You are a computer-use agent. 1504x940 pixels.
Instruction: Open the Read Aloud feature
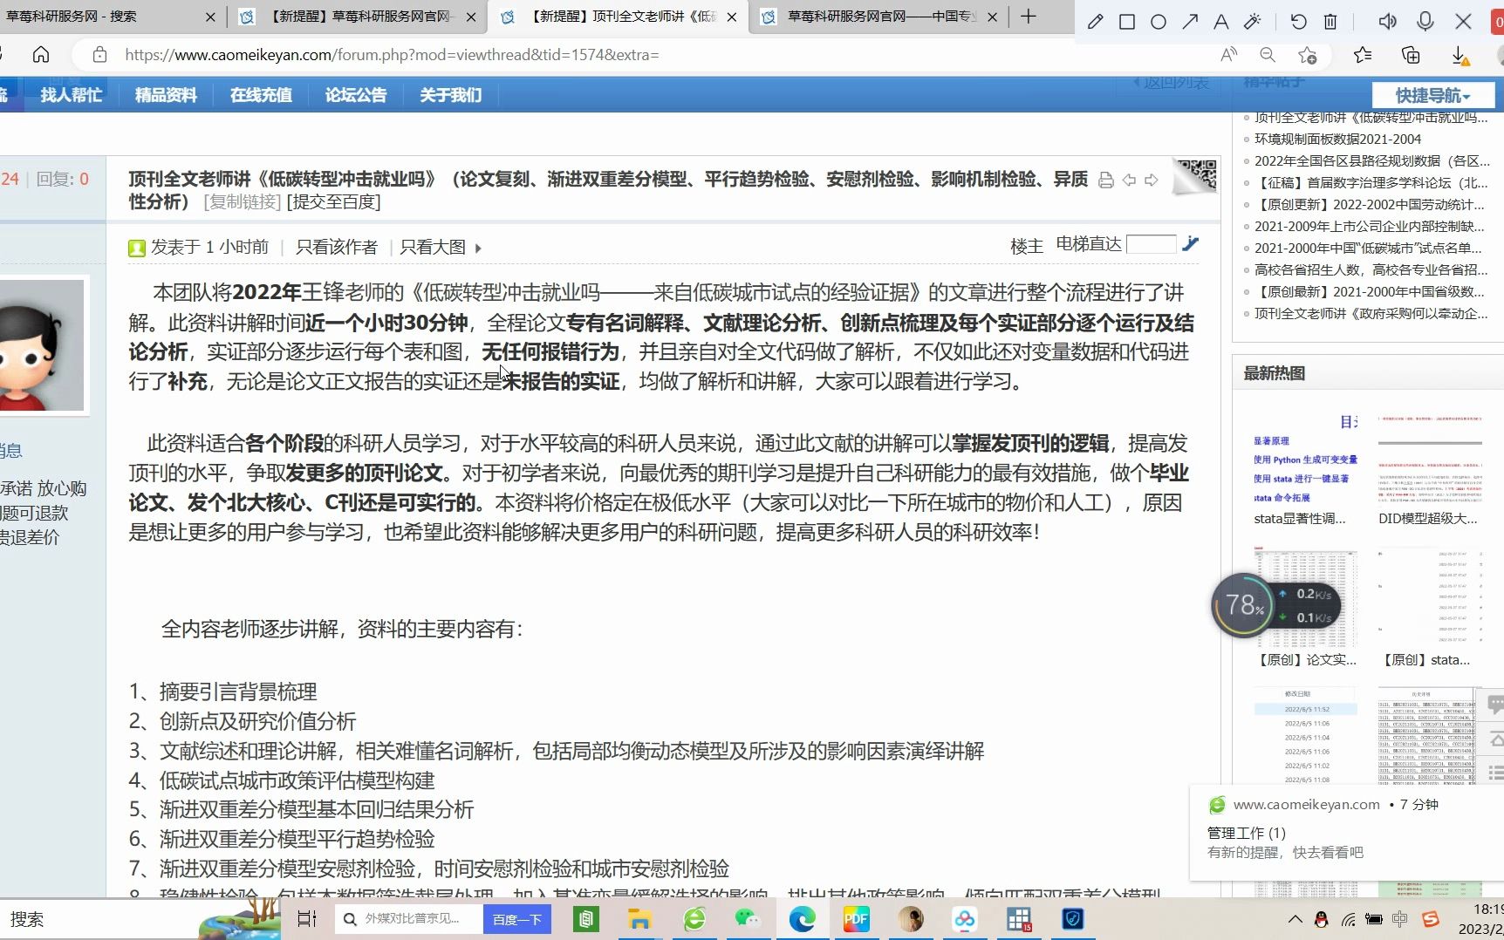[1229, 55]
